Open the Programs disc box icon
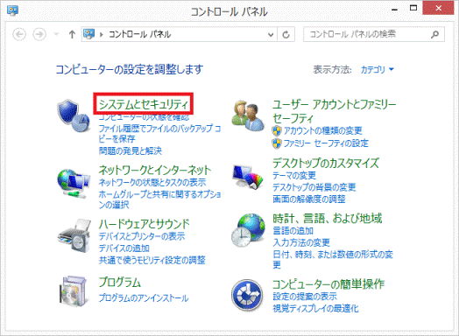This screenshot has width=459, height=336. point(74,291)
